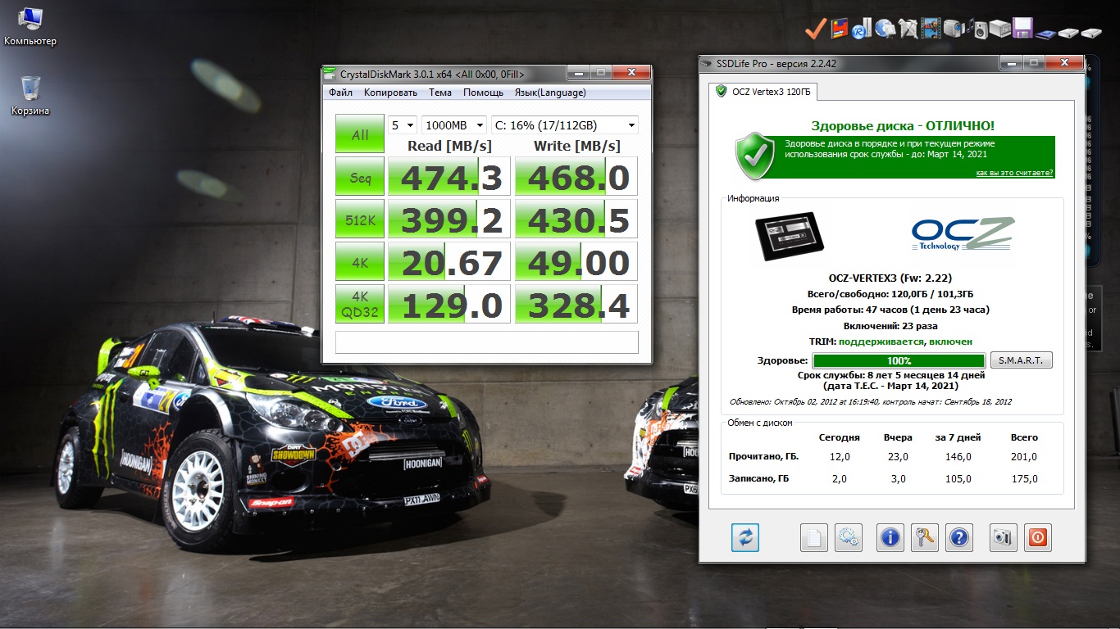Click the grey external drive box dock icon
The image size is (1120, 629).
999,29
